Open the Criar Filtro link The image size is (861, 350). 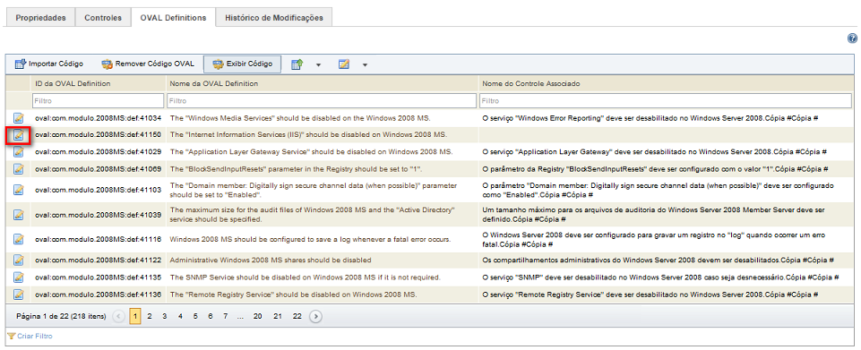[x=35, y=336]
